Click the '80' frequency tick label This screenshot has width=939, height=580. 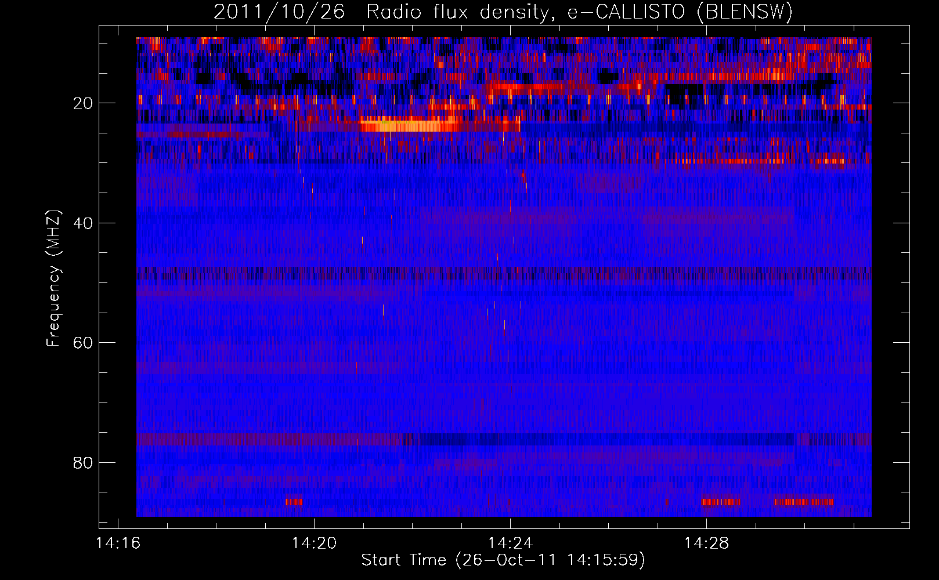(x=83, y=463)
